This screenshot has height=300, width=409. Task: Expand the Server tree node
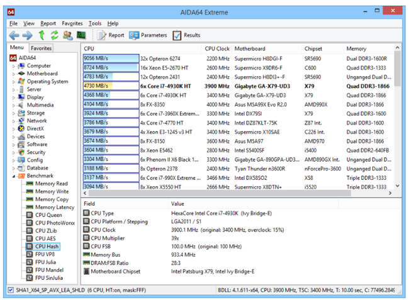(14, 90)
